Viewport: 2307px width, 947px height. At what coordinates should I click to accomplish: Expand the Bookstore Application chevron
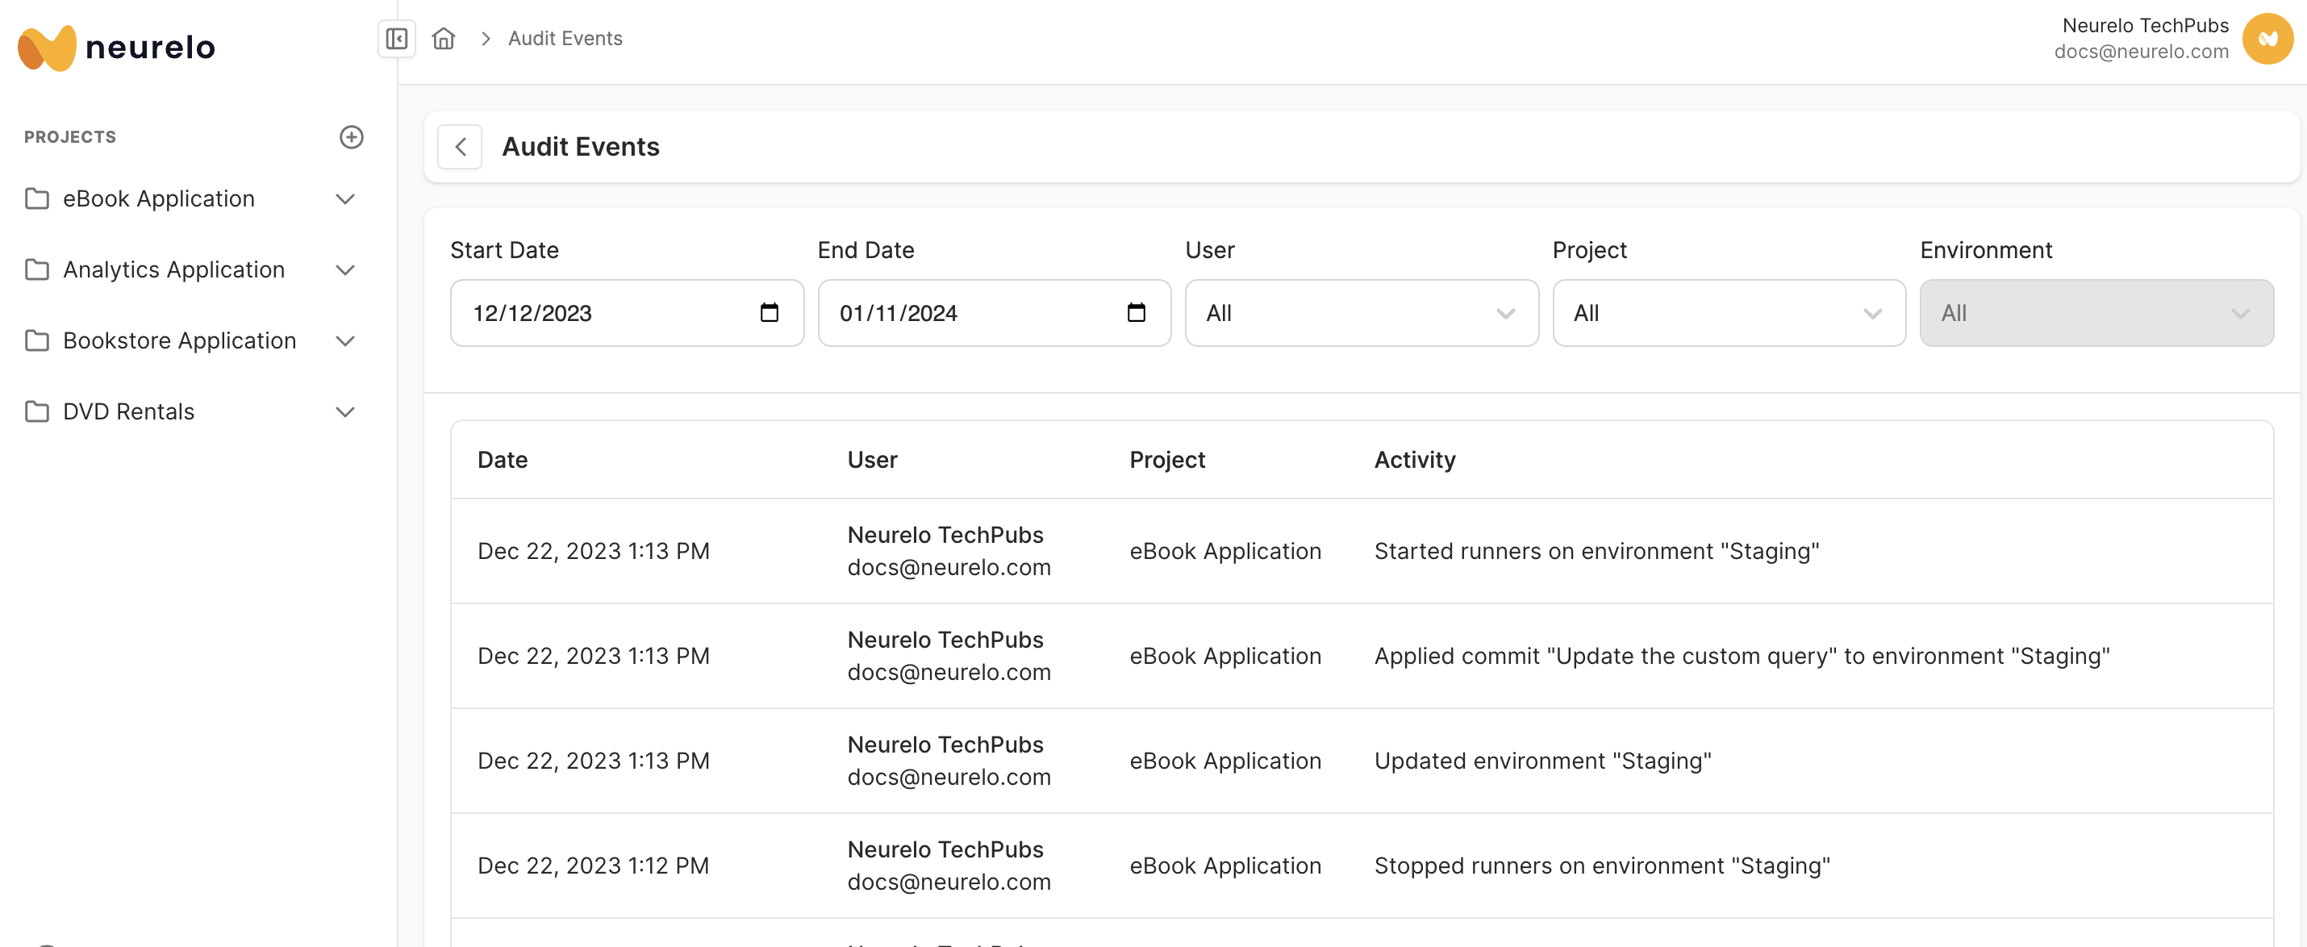[x=344, y=340]
